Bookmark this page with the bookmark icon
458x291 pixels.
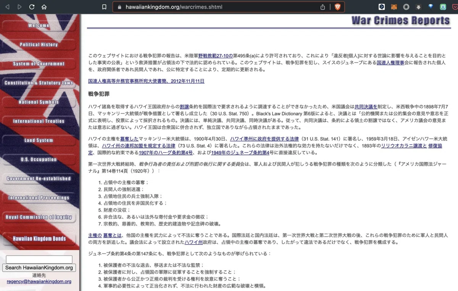coord(104,7)
